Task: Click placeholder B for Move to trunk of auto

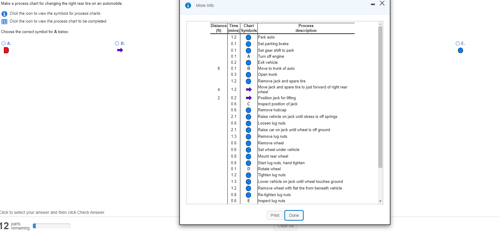Action: pyautogui.click(x=249, y=69)
